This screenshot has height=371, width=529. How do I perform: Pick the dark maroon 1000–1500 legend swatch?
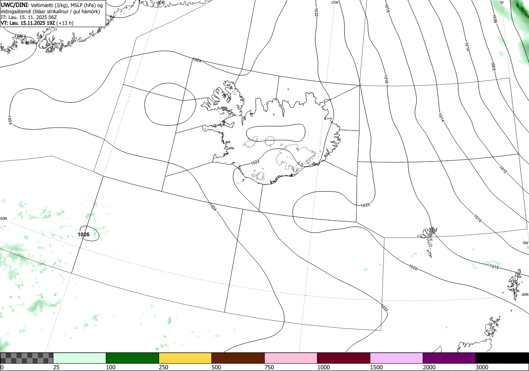coord(344,358)
